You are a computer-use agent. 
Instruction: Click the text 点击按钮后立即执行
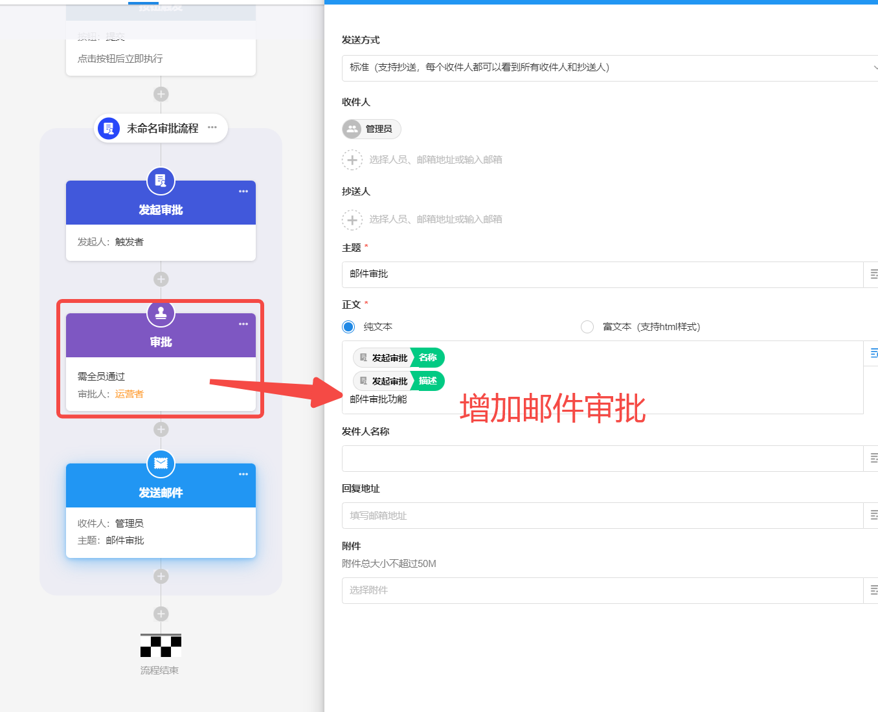[x=120, y=59]
